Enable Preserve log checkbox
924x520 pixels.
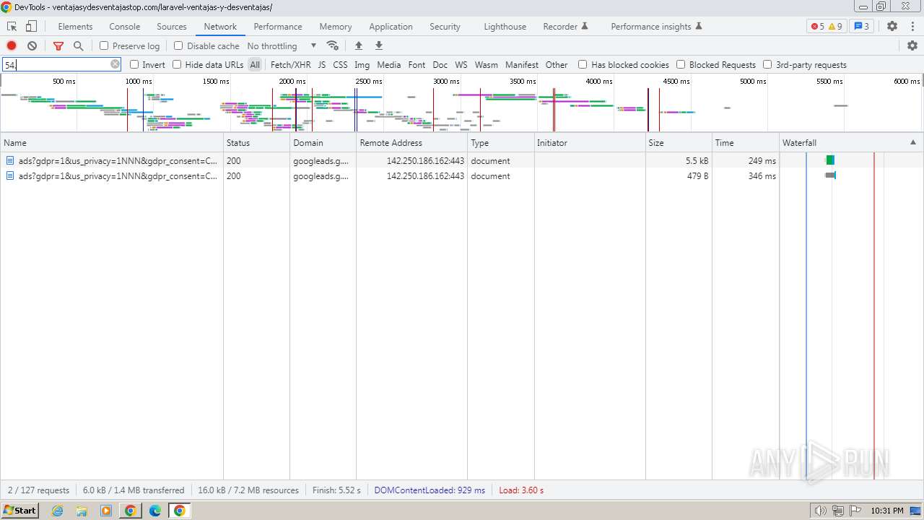pos(104,45)
